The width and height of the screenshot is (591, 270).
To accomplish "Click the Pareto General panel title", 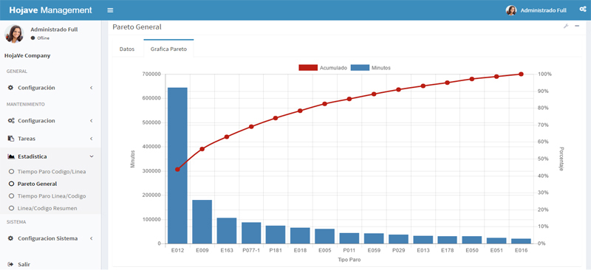I will [x=137, y=27].
